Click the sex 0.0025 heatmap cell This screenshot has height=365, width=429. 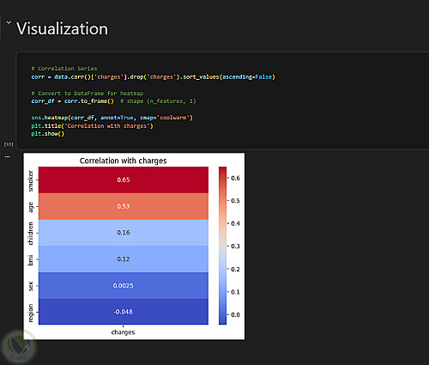coord(124,285)
